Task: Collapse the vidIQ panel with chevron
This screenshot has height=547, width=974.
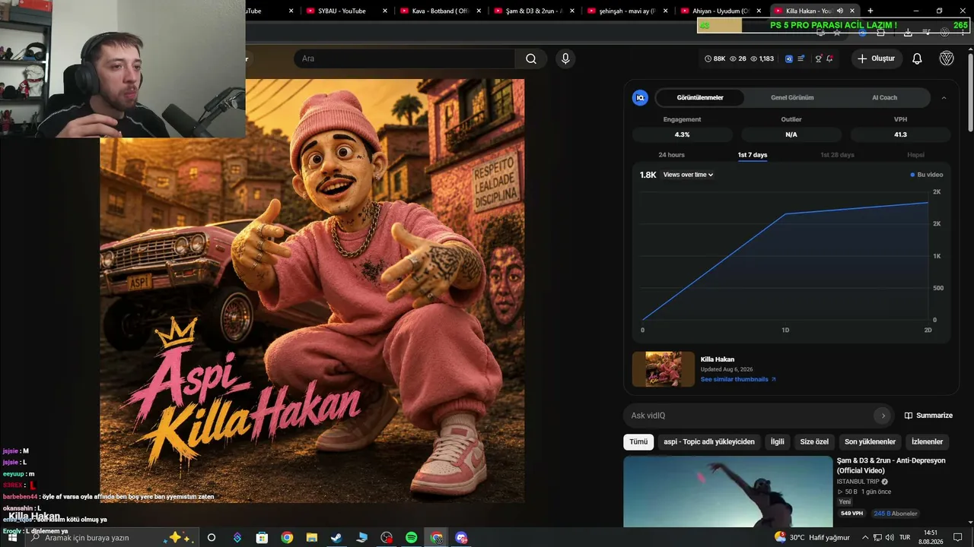Action: pos(944,97)
